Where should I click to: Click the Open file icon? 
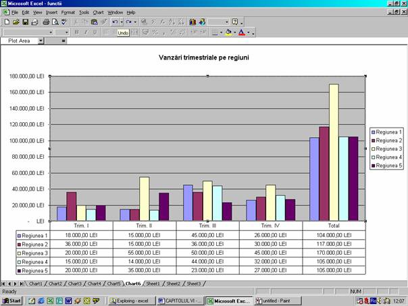click(16, 22)
